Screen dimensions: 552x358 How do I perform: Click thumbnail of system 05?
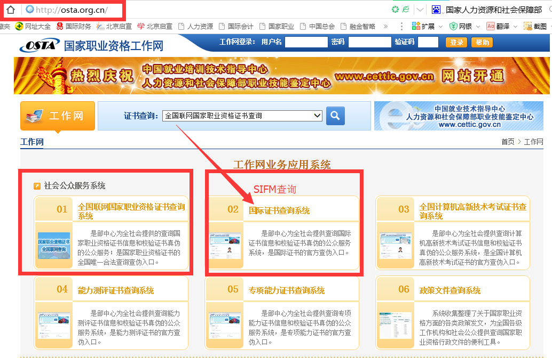[225, 326]
